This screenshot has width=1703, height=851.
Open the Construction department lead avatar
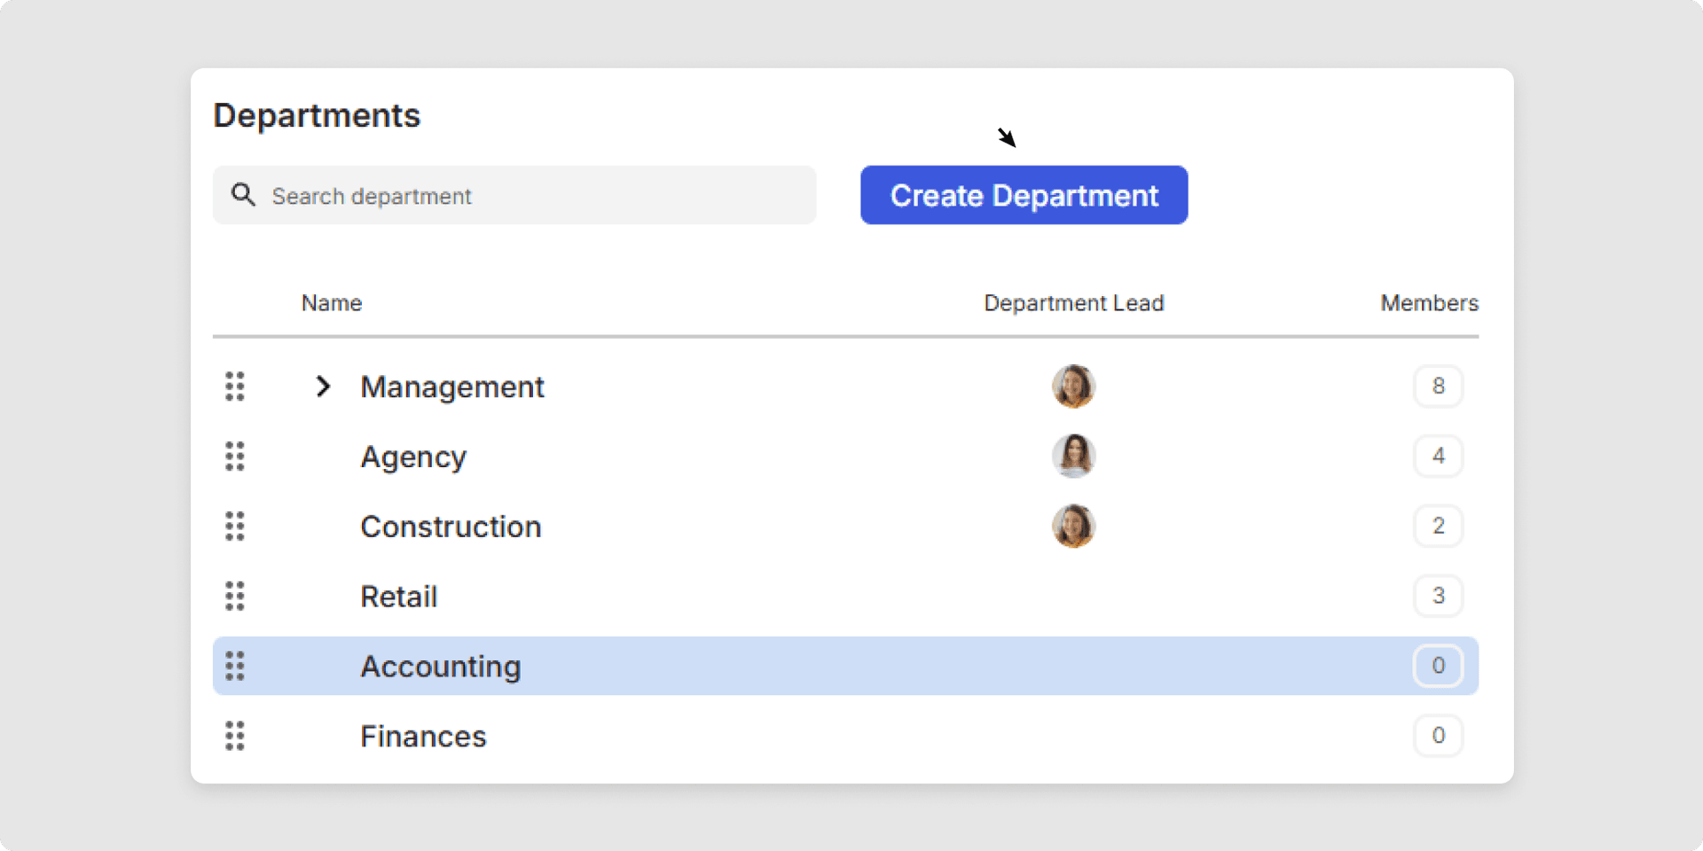tap(1073, 527)
